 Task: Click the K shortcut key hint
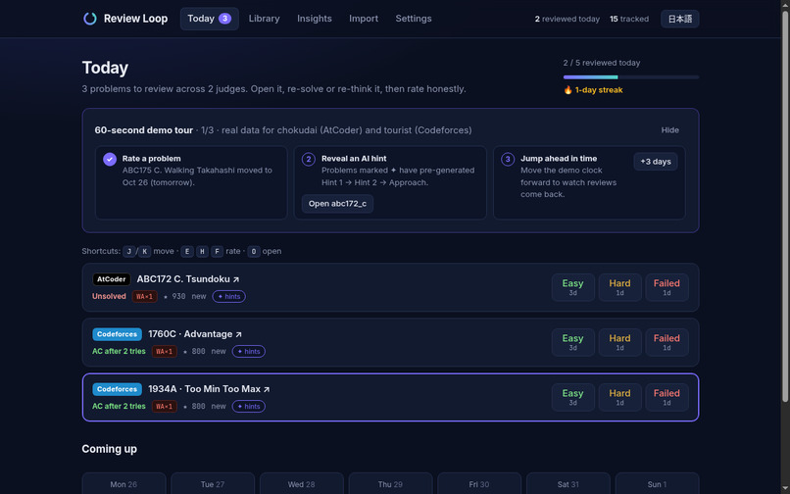(x=145, y=251)
